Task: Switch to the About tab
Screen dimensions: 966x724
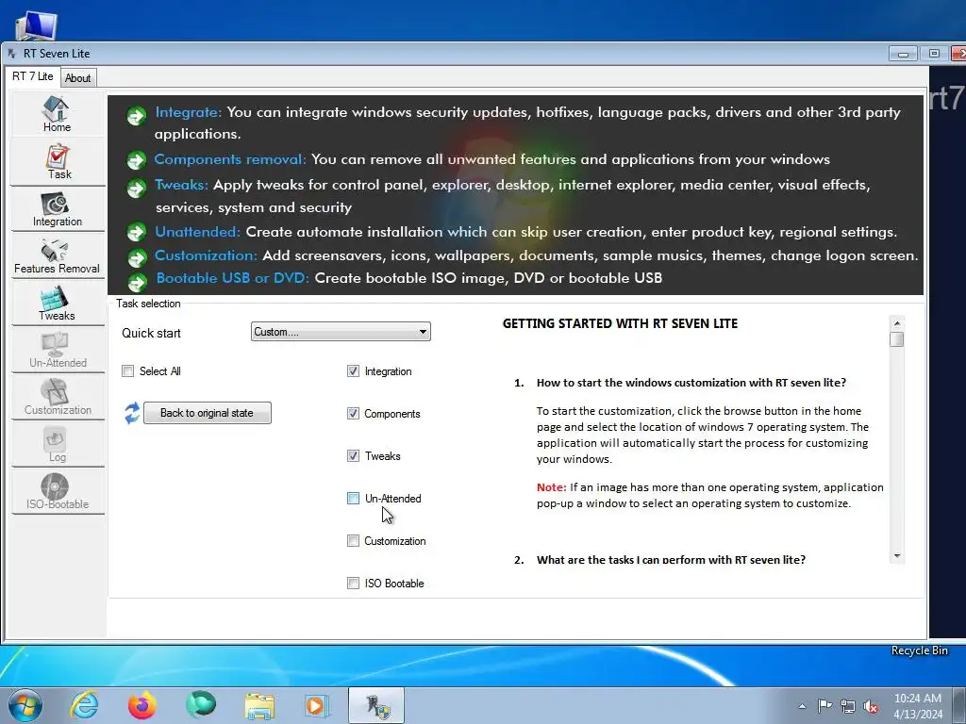Action: (77, 78)
